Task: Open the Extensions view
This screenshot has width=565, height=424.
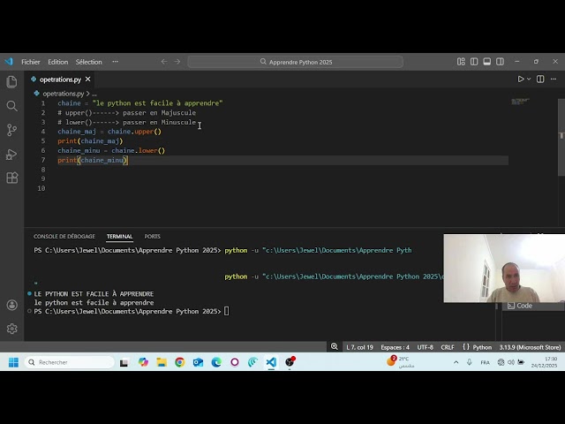Action: click(11, 178)
